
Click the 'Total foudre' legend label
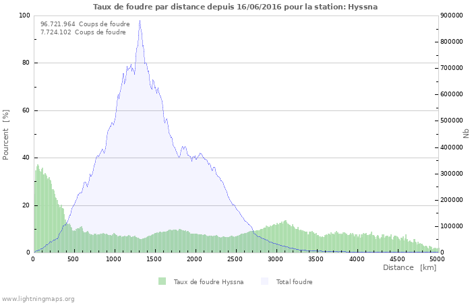point(294,281)
